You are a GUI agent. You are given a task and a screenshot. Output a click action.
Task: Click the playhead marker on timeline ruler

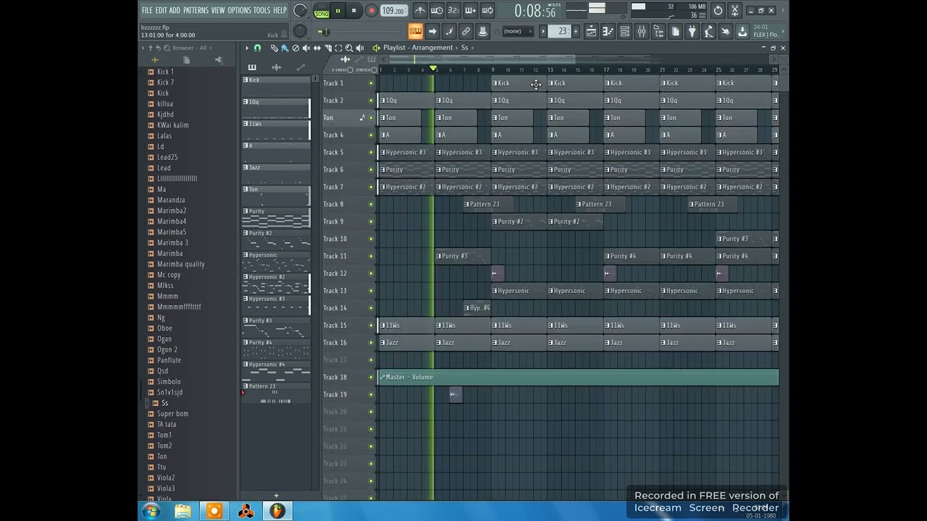pos(433,68)
